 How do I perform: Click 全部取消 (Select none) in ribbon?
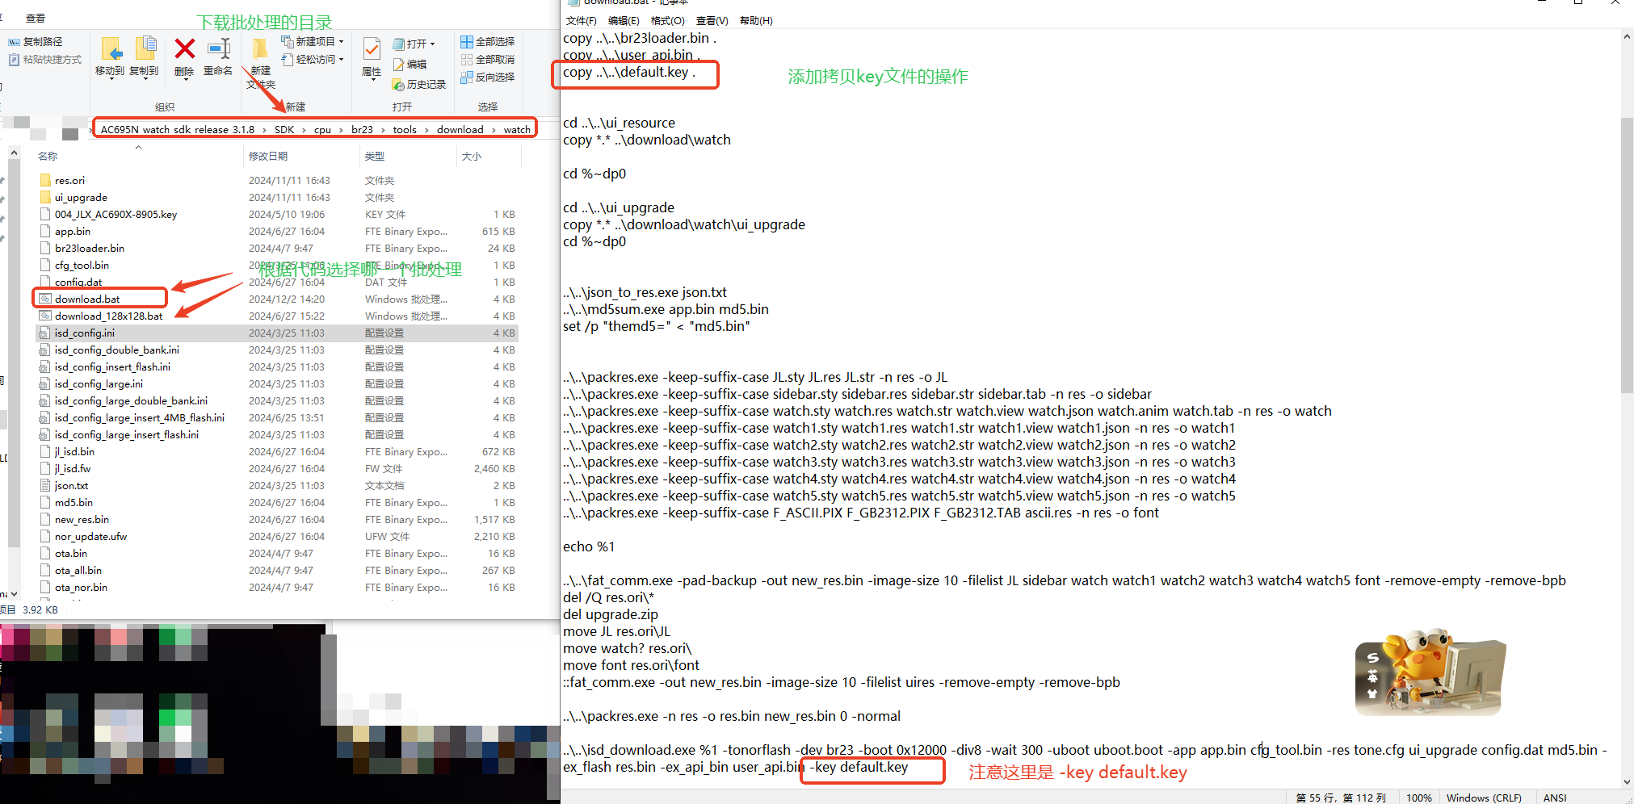tap(487, 59)
